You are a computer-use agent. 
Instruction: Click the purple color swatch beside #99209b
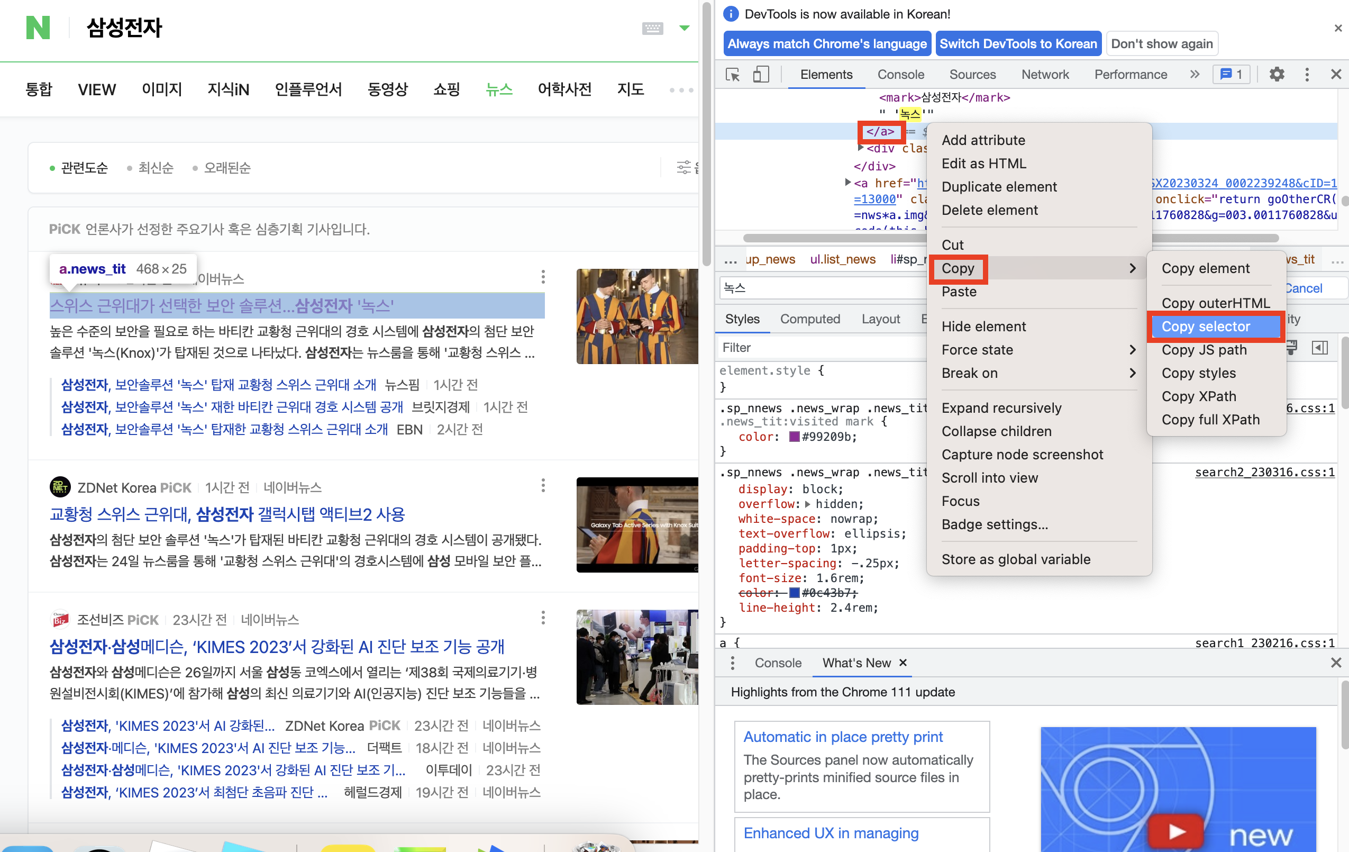pos(794,437)
